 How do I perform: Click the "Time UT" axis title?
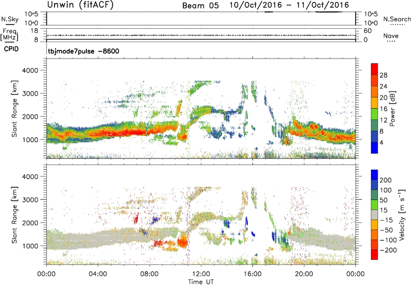tap(201, 282)
